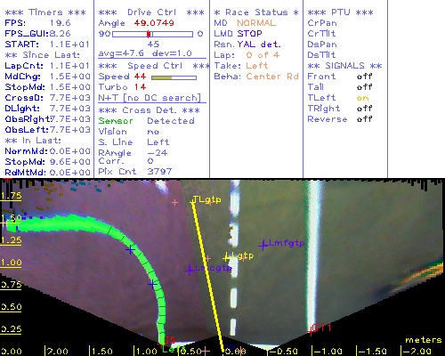Image resolution: width=445 pixels, height=356 pixels.
Task: Toggle the TLeft signal 'on' status
Action: (x=362, y=98)
